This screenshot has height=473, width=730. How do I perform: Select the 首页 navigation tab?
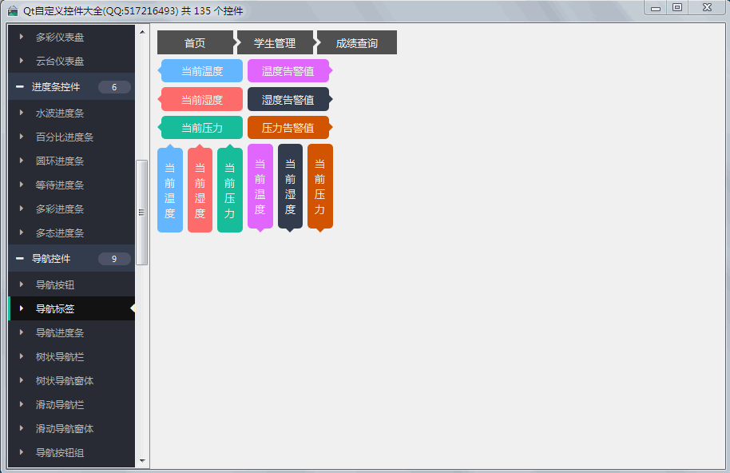pos(194,43)
